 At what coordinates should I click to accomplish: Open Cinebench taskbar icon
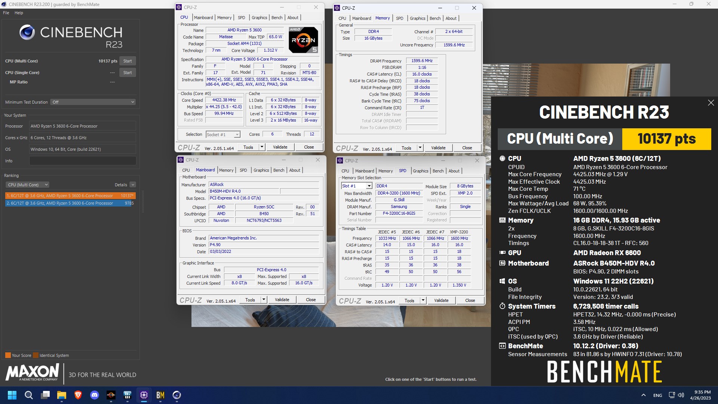tap(177, 395)
